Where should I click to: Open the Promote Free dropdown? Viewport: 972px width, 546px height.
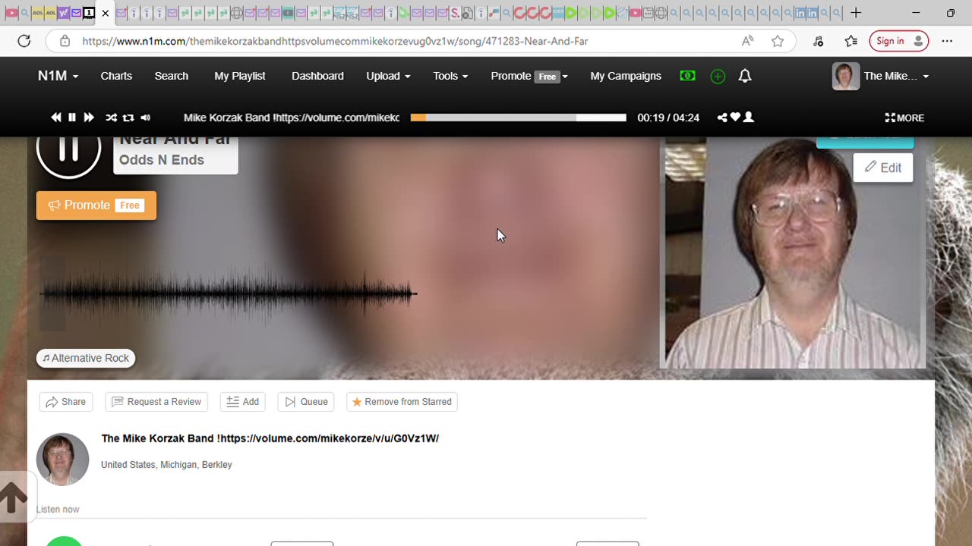[x=529, y=76]
